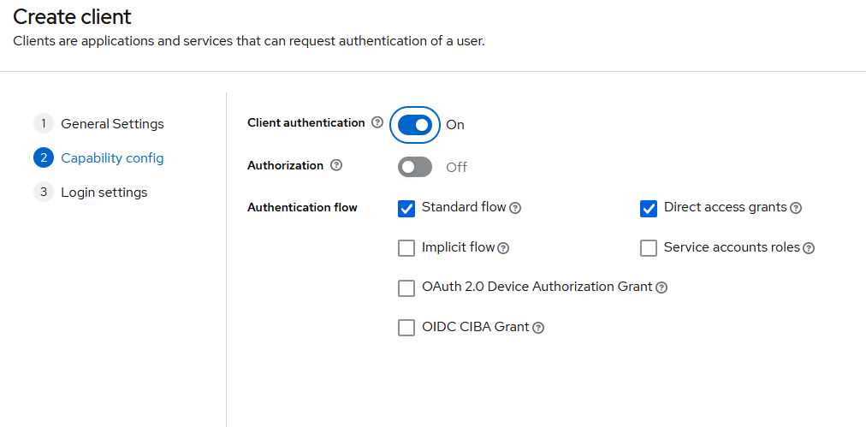Show help for Service accounts roles
The image size is (866, 427).
coord(809,248)
